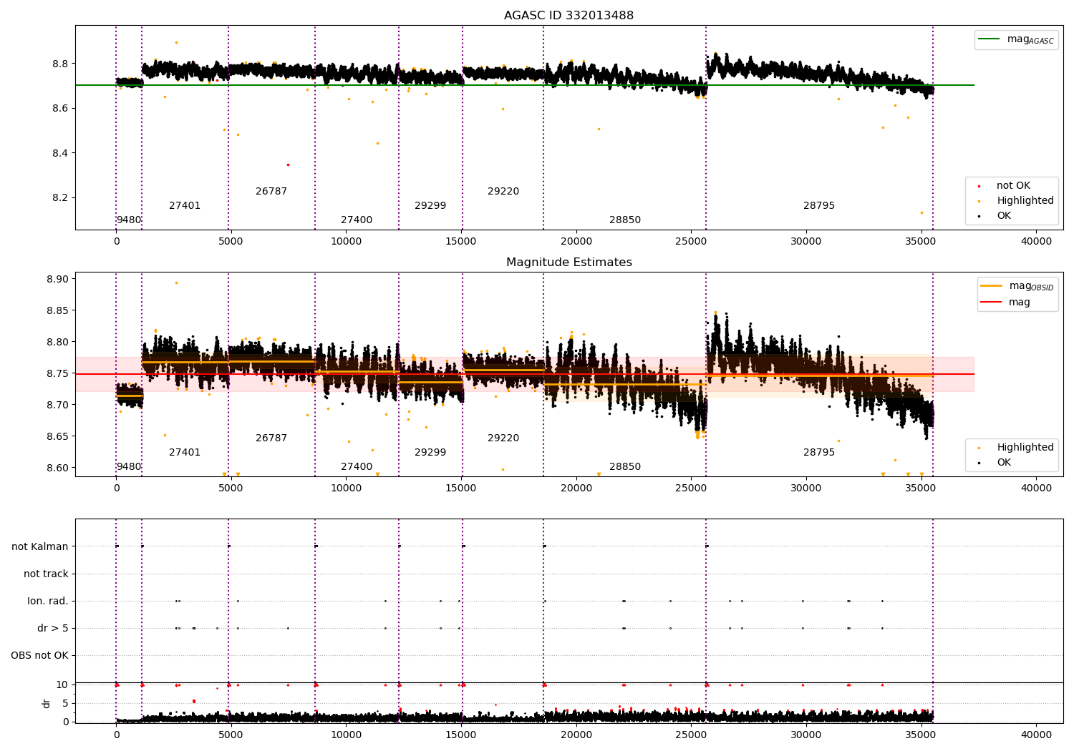
Task: Click the orange mag OBSID legend line sample
Action: (991, 286)
